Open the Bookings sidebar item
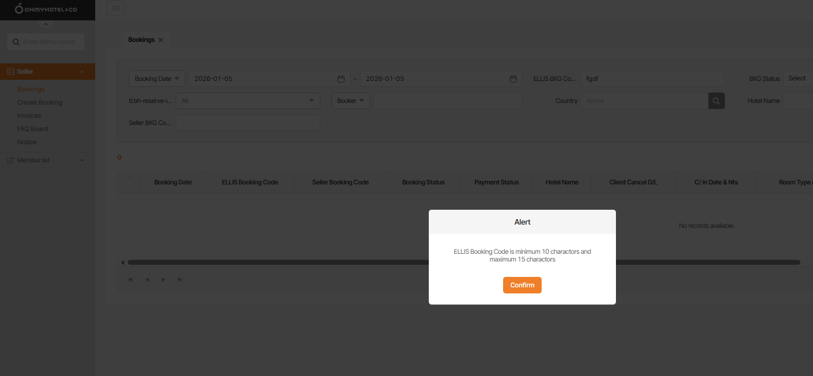The image size is (813, 376). coord(31,89)
